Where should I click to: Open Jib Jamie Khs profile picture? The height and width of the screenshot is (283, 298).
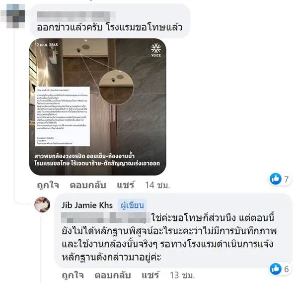(42, 204)
